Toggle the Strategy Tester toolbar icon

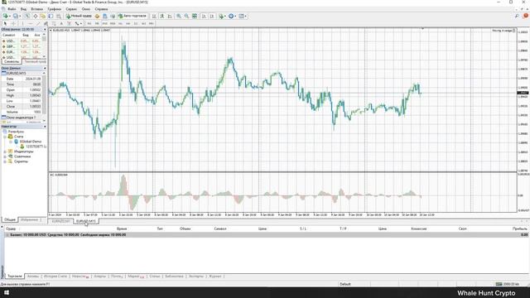coord(58,16)
